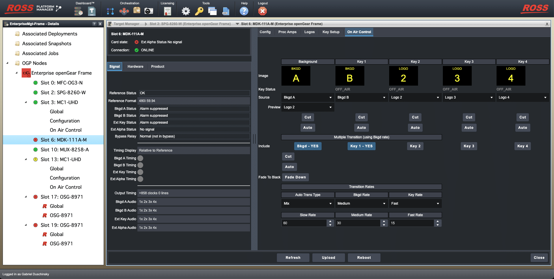Open the Tools windows icon
The width and height of the screenshot is (554, 279).
click(x=212, y=11)
